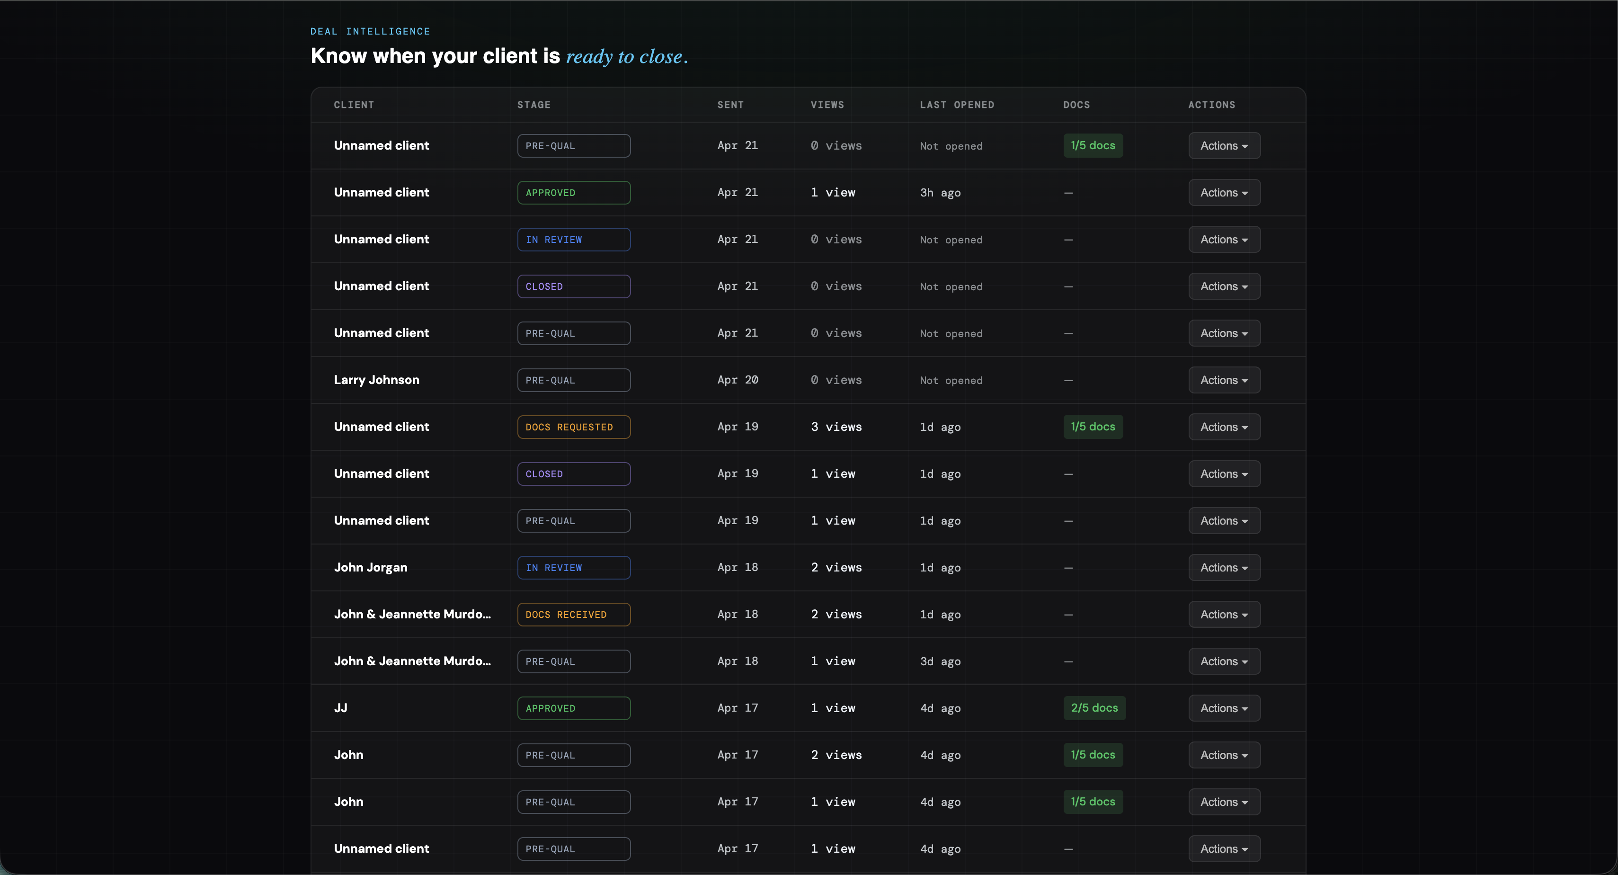Open 1/5 docs for John's Apr 17 row
Screen dimensions: 1618x875
[1093, 754]
